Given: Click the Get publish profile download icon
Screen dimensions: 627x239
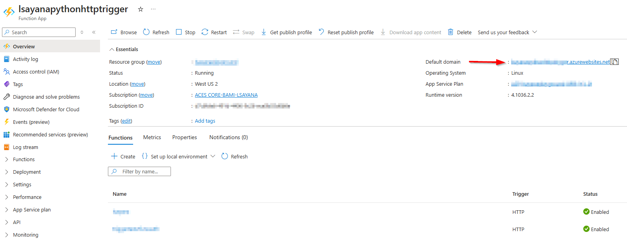Looking at the screenshot, I should [264, 32].
